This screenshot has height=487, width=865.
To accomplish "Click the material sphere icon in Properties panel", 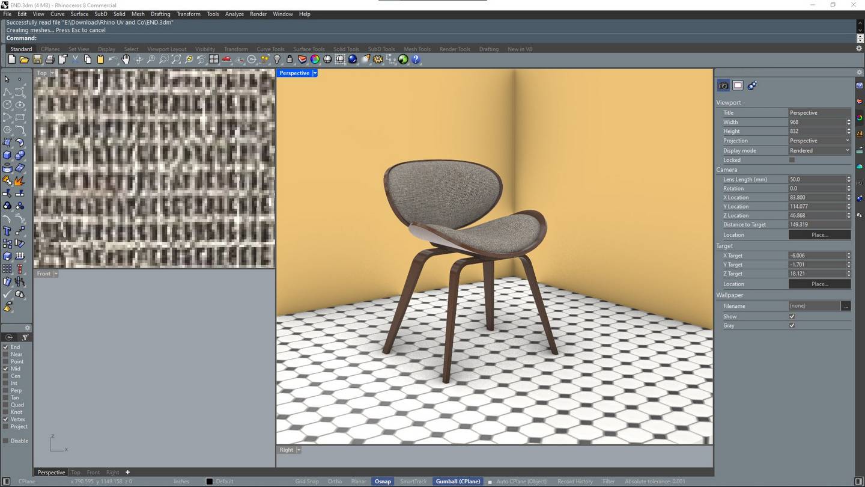I will (x=751, y=85).
